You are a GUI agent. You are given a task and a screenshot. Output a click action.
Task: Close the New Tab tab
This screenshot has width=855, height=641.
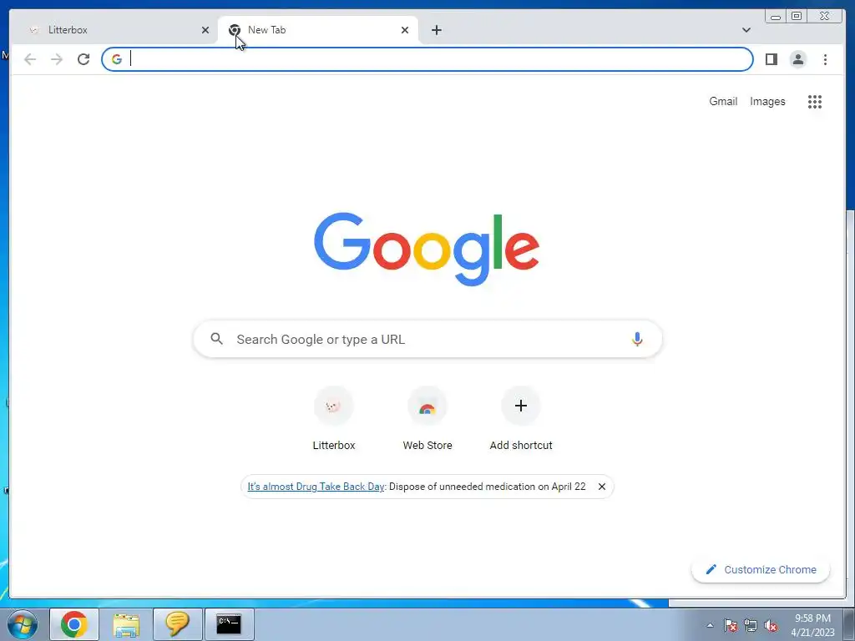[405, 30]
